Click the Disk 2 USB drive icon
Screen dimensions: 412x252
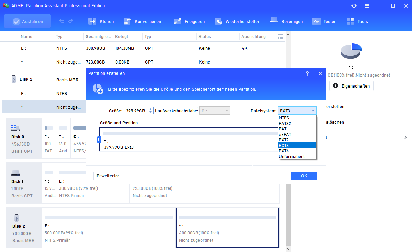16,217
